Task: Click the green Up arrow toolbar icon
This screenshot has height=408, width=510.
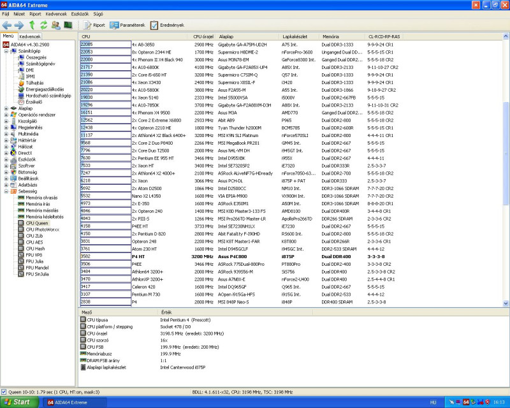Action: click(32, 25)
